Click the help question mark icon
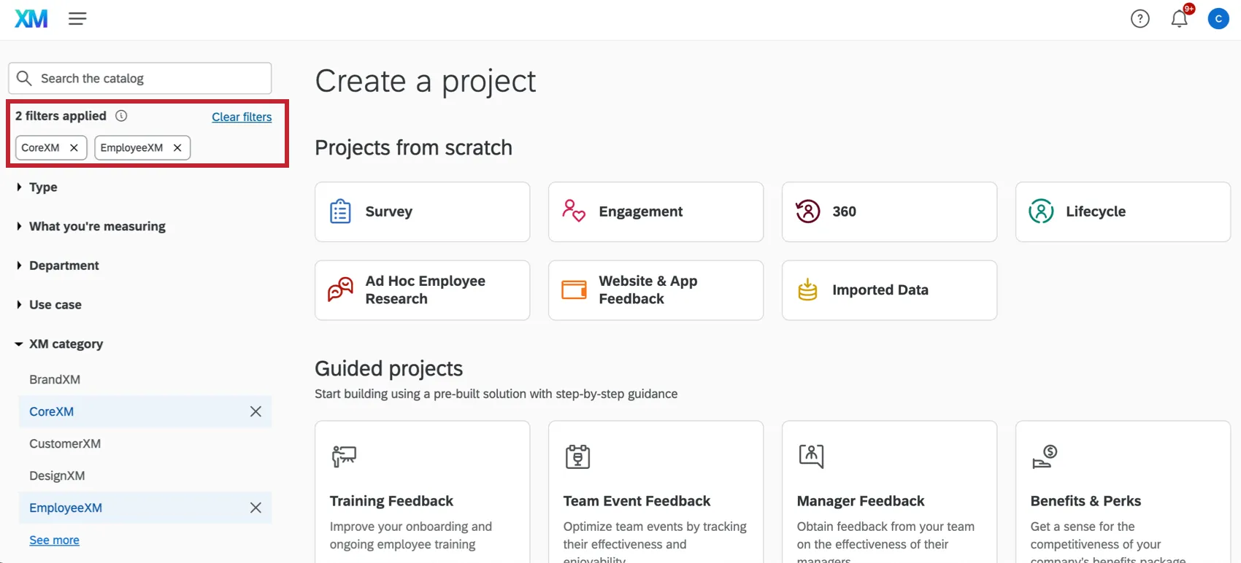Viewport: 1241px width, 563px height. (1140, 19)
